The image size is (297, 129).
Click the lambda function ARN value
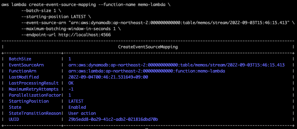147,71
